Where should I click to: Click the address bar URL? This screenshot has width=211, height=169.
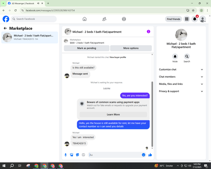[50, 11]
